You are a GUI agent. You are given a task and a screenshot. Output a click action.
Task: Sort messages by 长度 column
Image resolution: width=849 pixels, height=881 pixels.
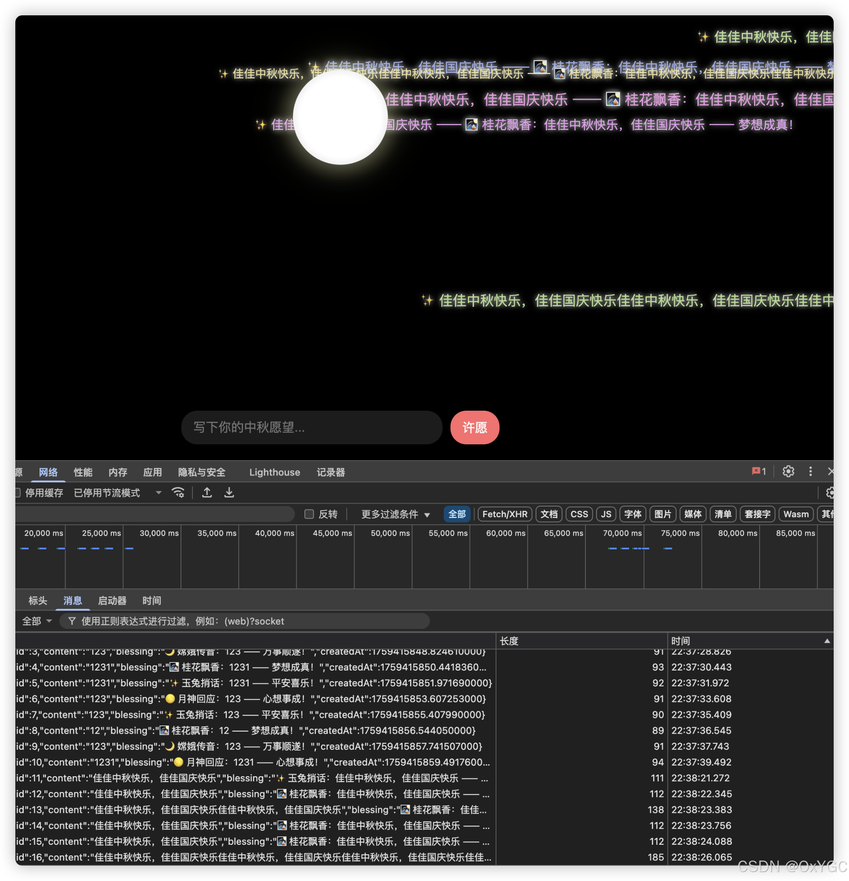(581, 641)
